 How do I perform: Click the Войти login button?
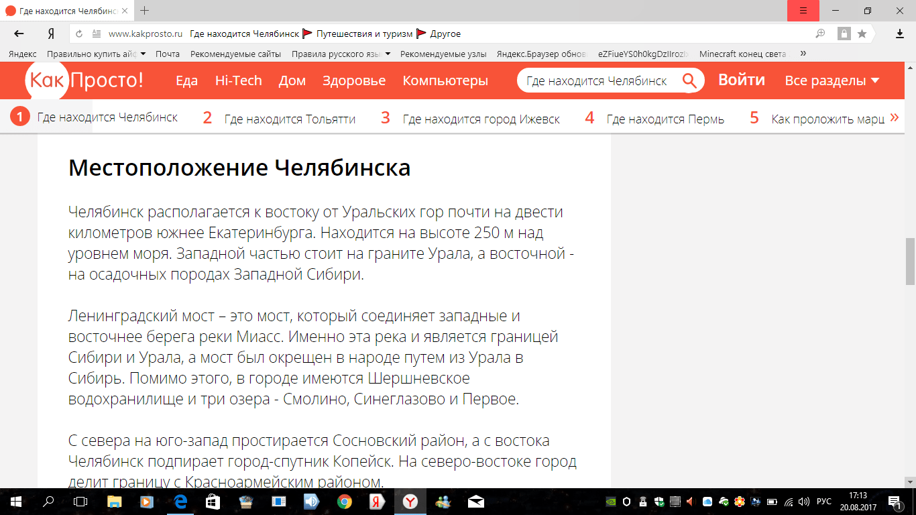(741, 80)
